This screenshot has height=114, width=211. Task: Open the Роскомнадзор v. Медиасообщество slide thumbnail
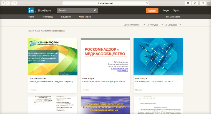[x=105, y=57]
